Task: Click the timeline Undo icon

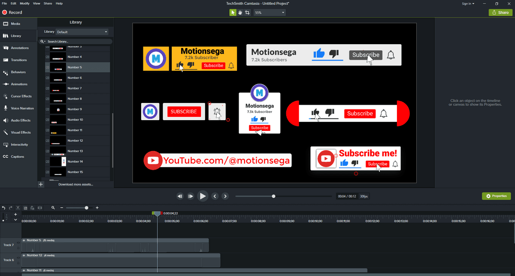Action: pyautogui.click(x=3, y=208)
